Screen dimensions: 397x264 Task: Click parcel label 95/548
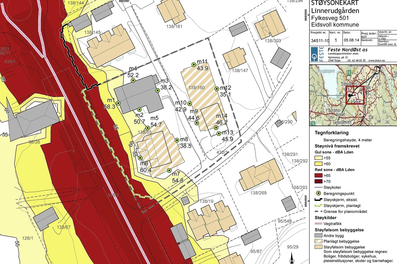[x=285, y=221]
